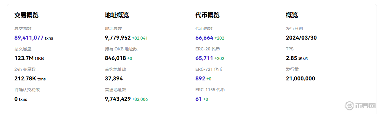The height and width of the screenshot is (114, 379).
Task: Select the 发行量 label
Action: point(292,69)
